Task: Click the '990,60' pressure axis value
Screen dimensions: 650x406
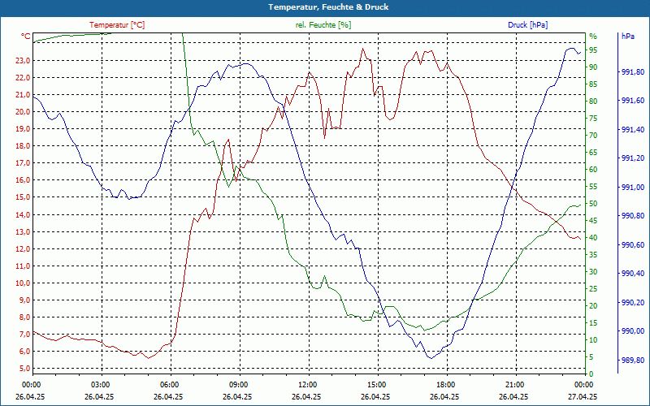Action: click(633, 245)
